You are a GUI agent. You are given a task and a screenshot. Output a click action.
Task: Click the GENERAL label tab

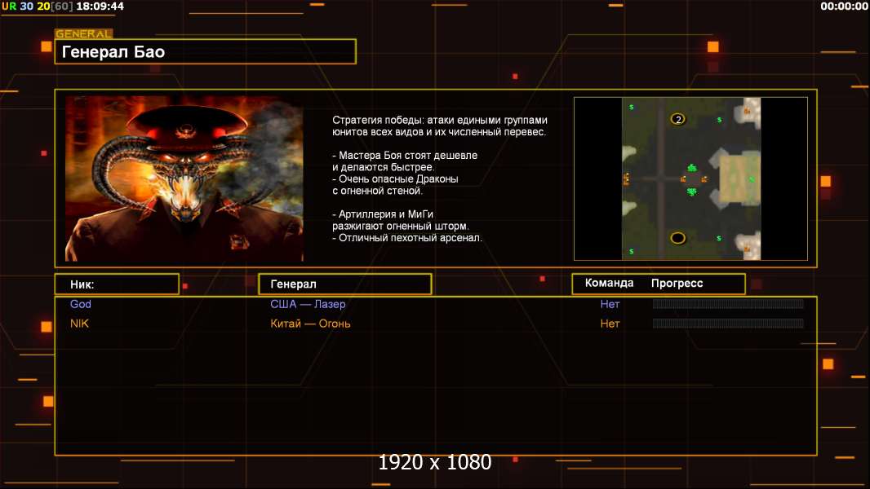84,33
